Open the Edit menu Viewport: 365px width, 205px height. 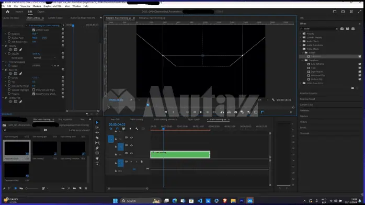pyautogui.click(x=9, y=6)
